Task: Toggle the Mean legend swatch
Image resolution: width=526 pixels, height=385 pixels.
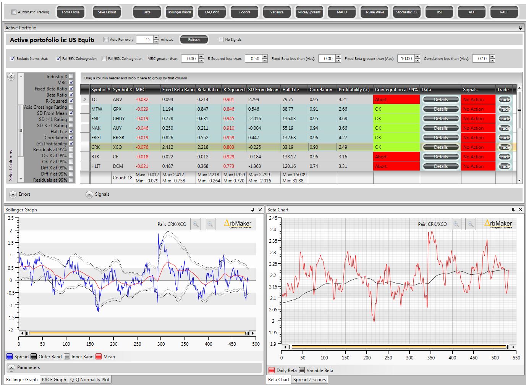Action: pos(99,357)
